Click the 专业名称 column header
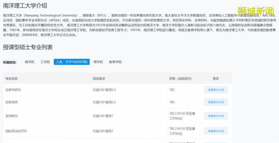Screen dimensions: 279x143 [12, 79]
